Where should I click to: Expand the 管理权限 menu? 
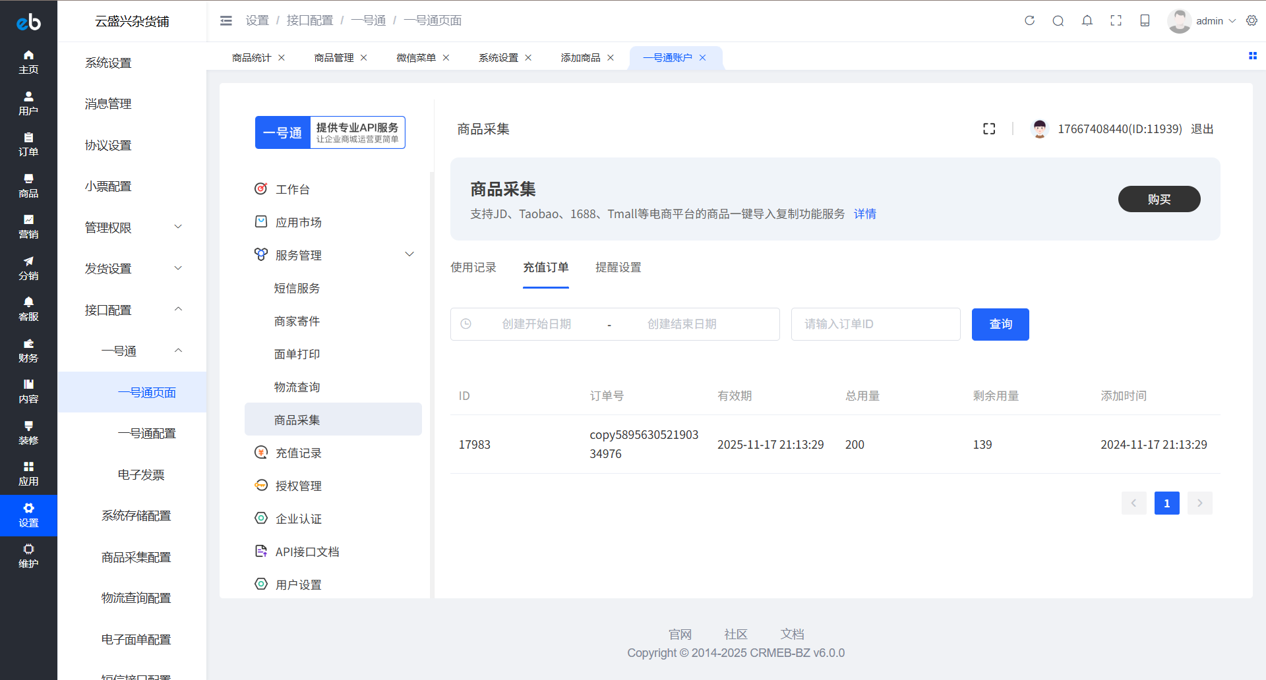pos(132,227)
